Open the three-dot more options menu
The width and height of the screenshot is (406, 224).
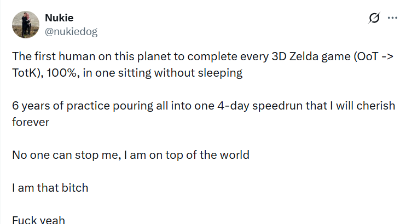[392, 18]
